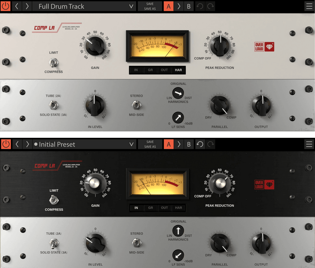Click undo arrow in bottom plugin toolbar

coord(200,144)
